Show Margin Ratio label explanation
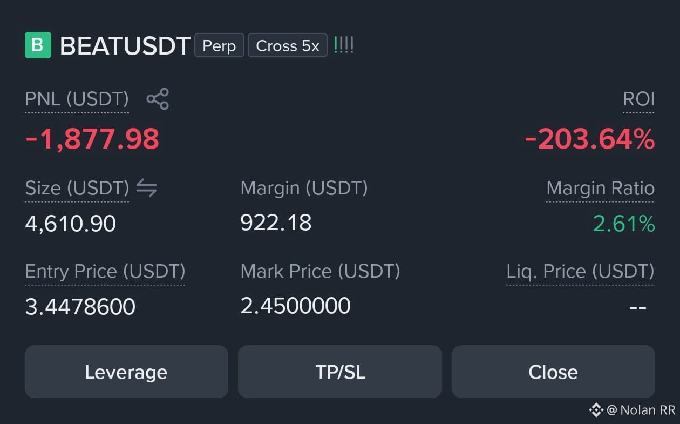The height and width of the screenshot is (424, 680). pyautogui.click(x=600, y=189)
